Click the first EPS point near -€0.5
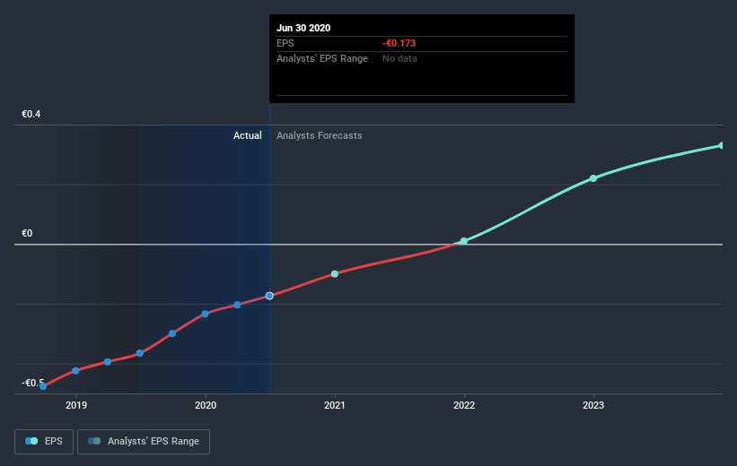 coord(43,386)
